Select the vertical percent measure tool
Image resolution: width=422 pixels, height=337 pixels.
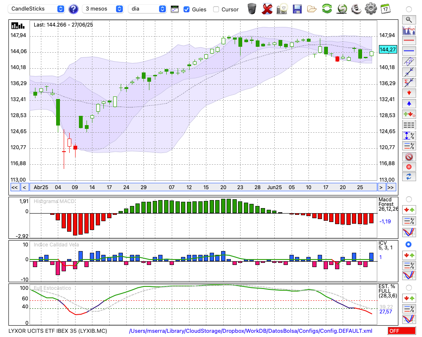coord(409,136)
